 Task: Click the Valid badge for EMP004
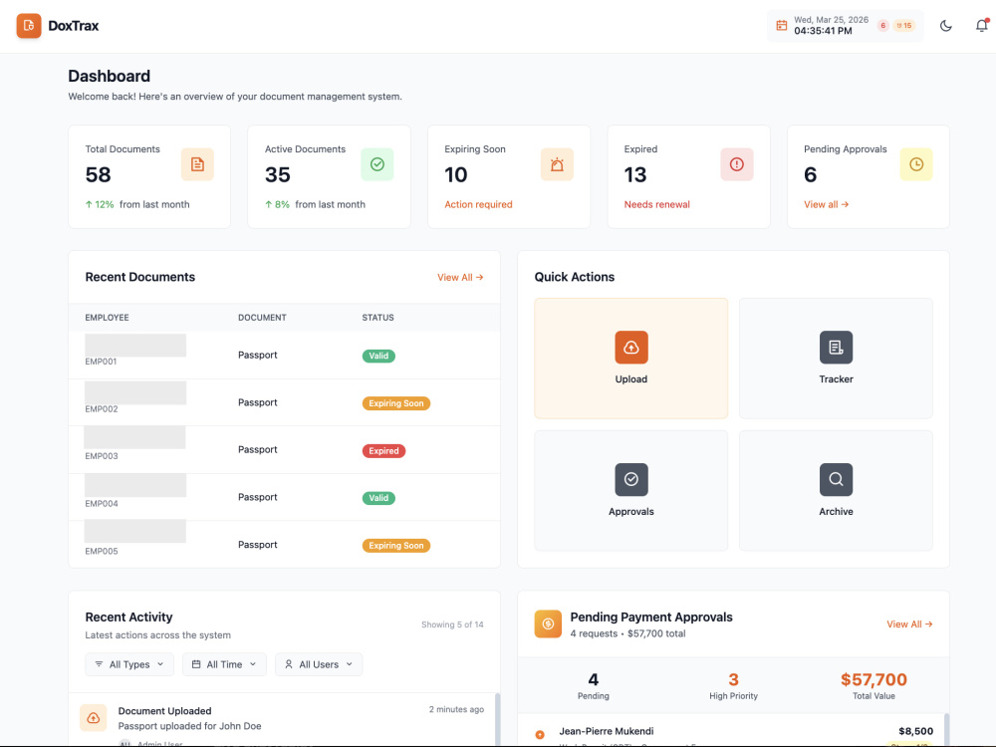coord(378,499)
